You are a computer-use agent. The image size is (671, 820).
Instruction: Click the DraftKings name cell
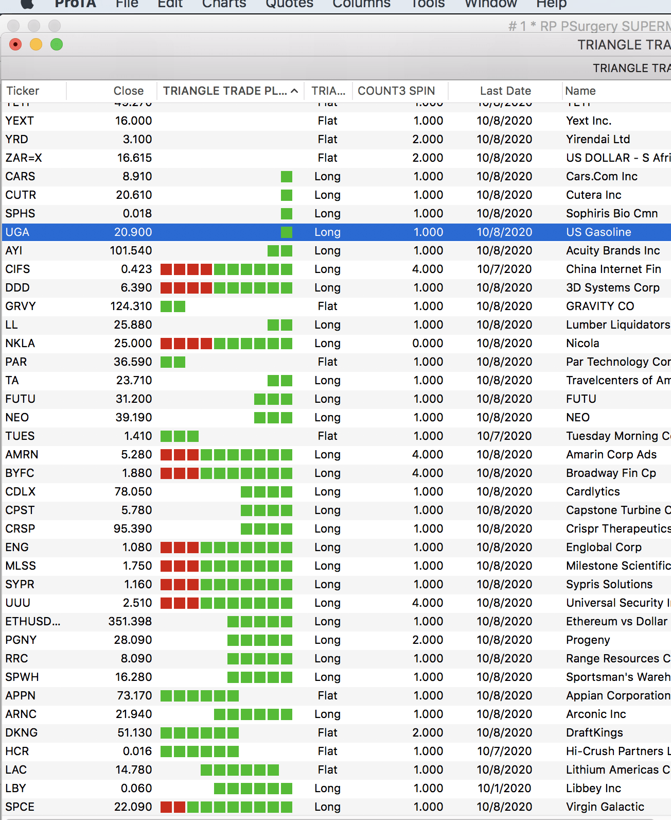click(594, 733)
